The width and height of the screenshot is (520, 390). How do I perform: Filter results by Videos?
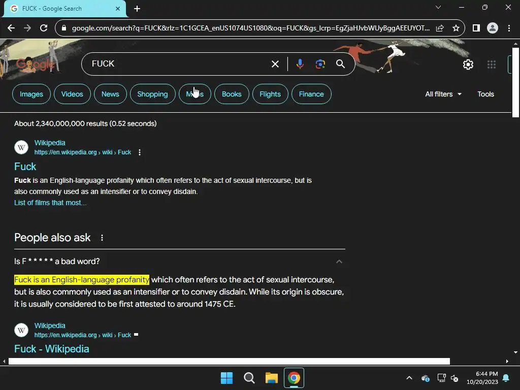[x=72, y=94]
